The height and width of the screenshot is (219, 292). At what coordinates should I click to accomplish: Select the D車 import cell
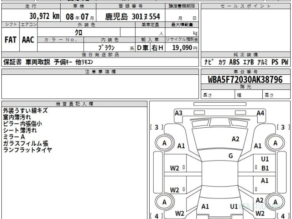click(x=143, y=48)
